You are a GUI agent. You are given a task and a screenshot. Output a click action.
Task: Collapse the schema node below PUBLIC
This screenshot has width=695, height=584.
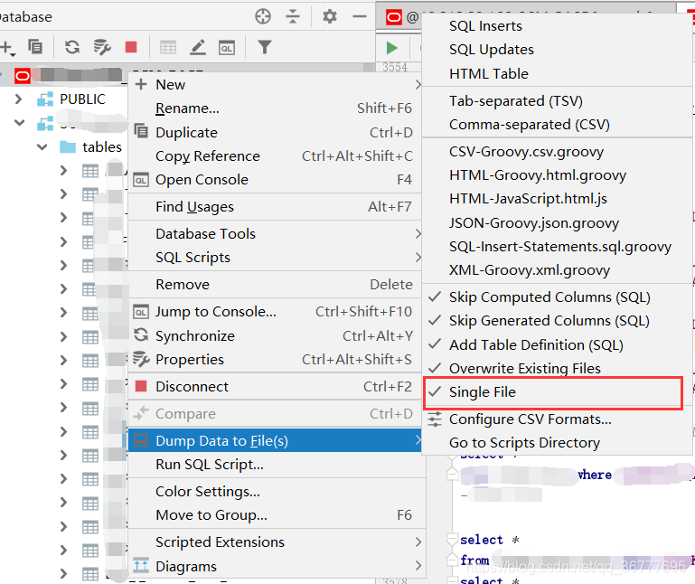point(19,122)
